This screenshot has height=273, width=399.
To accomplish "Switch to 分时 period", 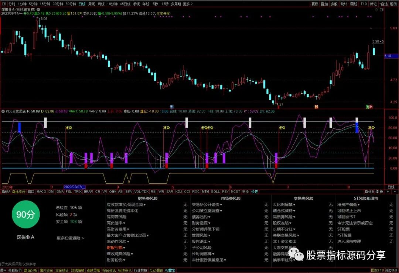I will (x=12, y=4).
